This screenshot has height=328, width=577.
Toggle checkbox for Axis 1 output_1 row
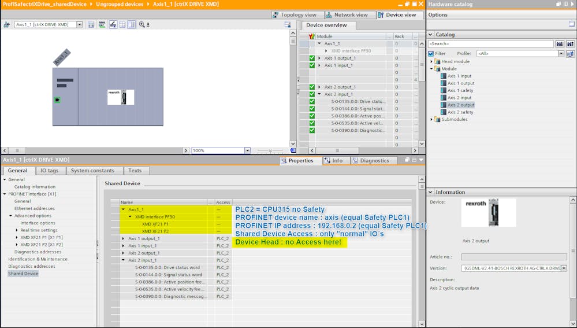pyautogui.click(x=312, y=58)
